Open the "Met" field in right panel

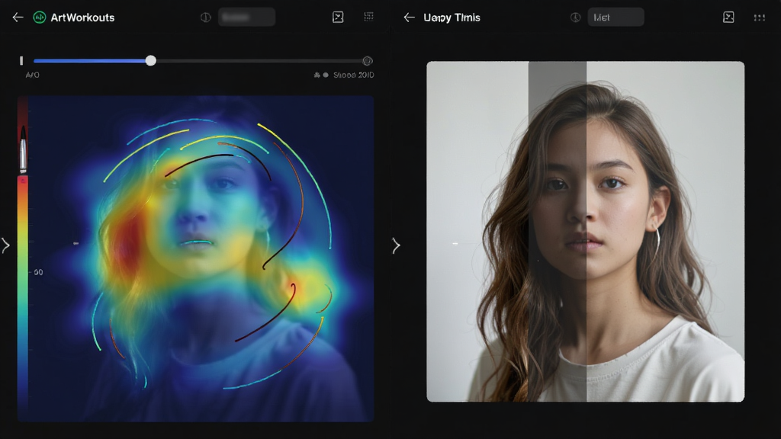[x=615, y=18]
